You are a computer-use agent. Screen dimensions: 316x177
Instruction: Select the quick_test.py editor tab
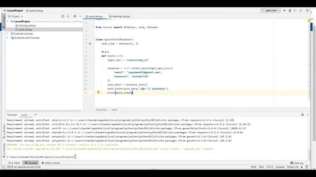95,16
